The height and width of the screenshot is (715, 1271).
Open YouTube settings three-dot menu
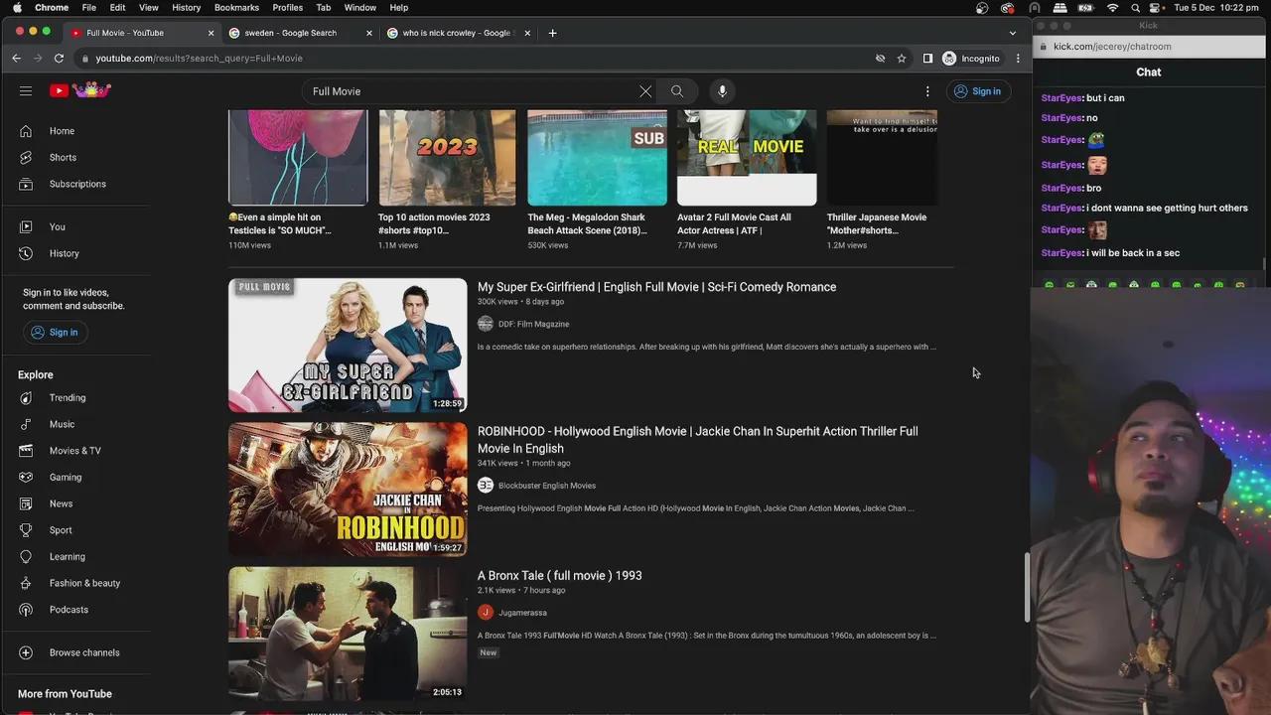(927, 91)
